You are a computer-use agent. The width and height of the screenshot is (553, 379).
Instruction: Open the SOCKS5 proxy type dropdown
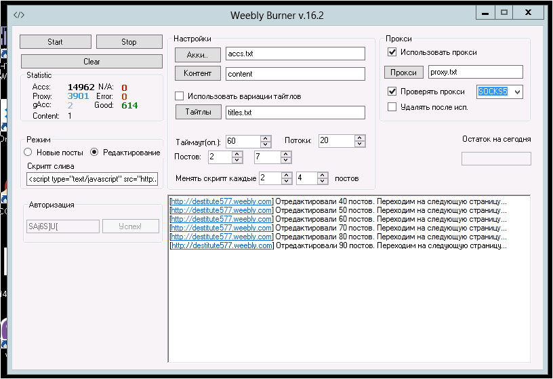point(517,92)
